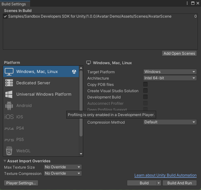201x190 pixels.
Task: Enable Create Visual Studio Solution checkbox
Action: point(145,91)
